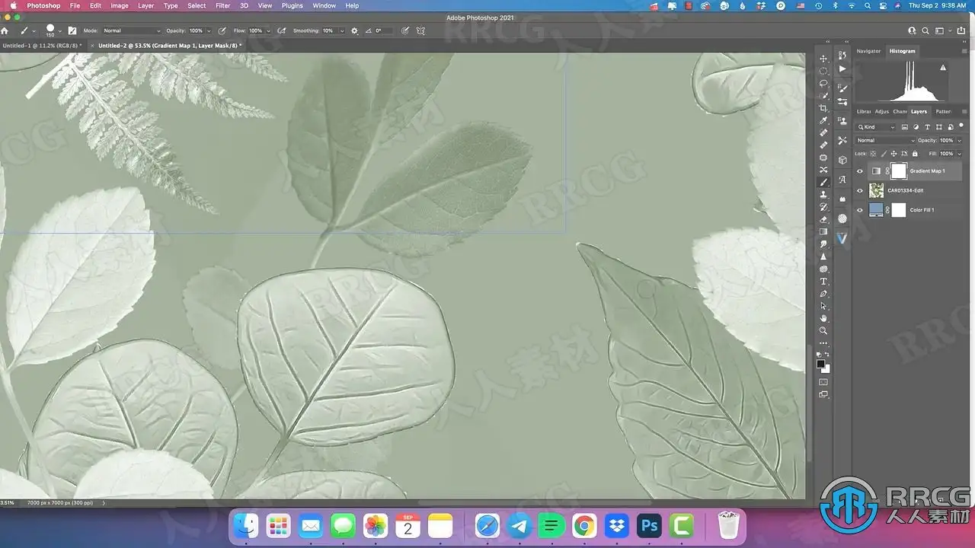
Task: Select the Elliptical Marquee tool
Action: (x=823, y=71)
